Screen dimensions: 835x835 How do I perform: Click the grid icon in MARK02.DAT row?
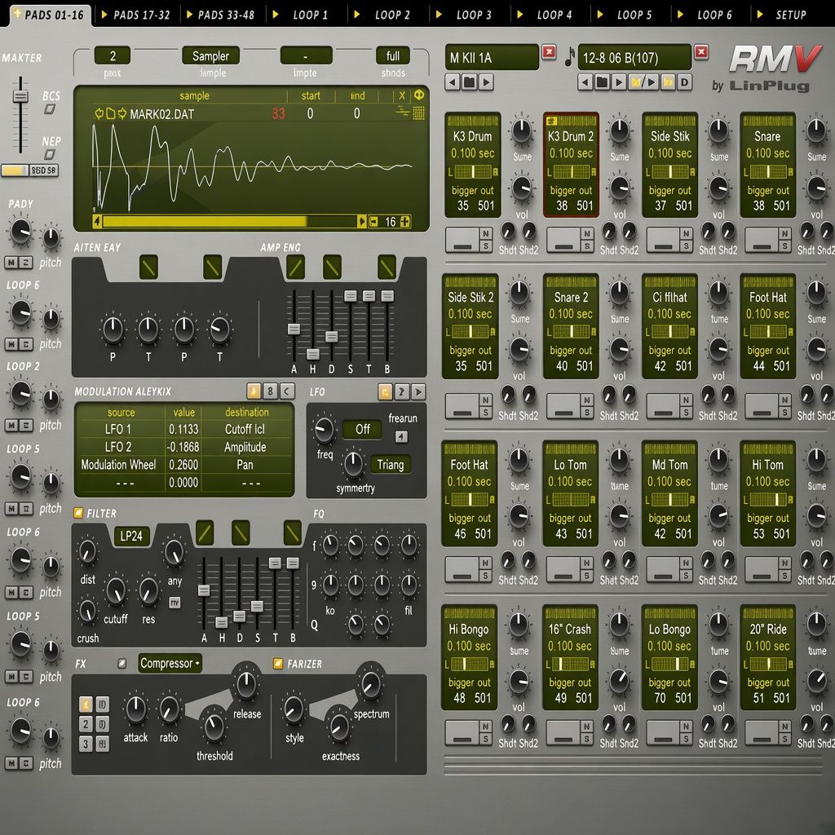[419, 113]
